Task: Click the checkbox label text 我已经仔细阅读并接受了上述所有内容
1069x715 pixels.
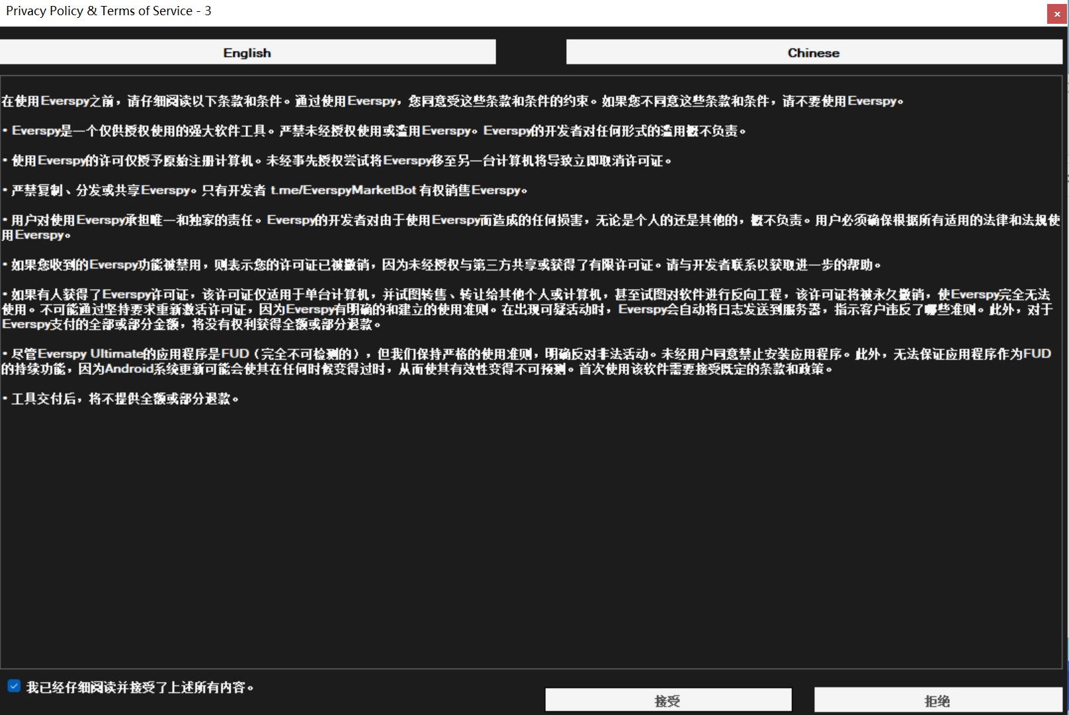Action: pyautogui.click(x=140, y=687)
